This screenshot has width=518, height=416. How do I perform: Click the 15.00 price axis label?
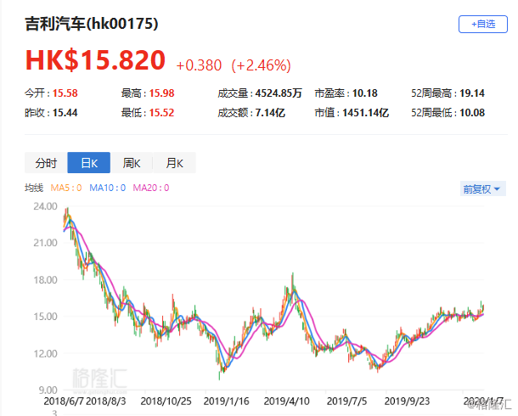[x=45, y=317]
